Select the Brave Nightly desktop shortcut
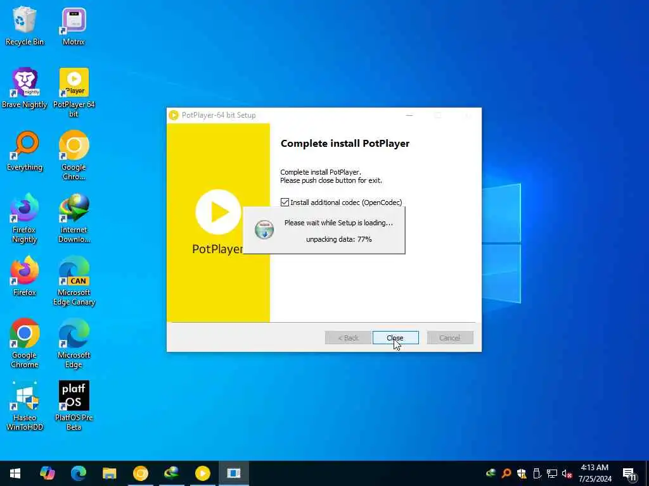 pyautogui.click(x=25, y=88)
